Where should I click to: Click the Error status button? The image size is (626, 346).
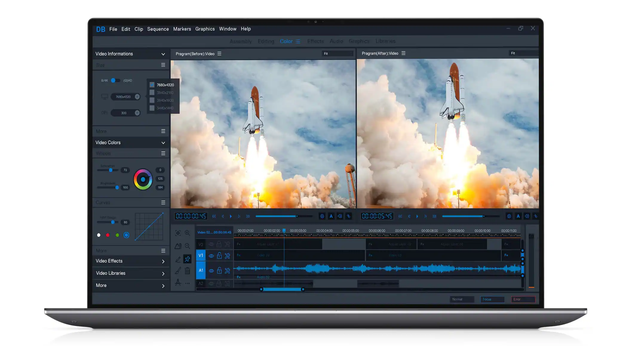pos(523,299)
